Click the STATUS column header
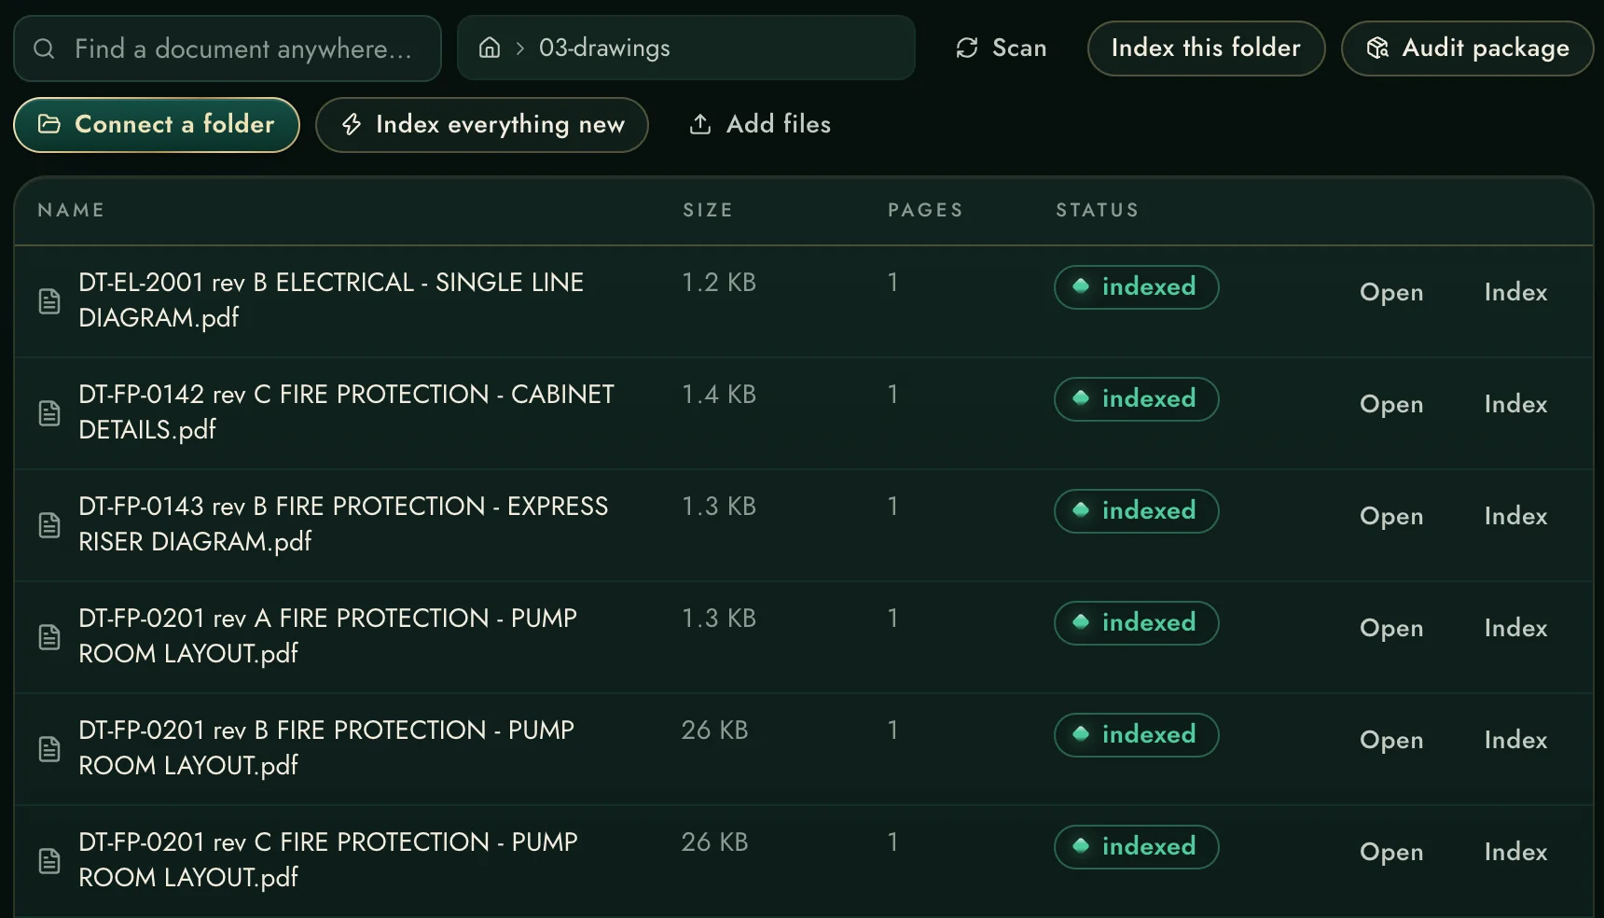 coord(1097,210)
